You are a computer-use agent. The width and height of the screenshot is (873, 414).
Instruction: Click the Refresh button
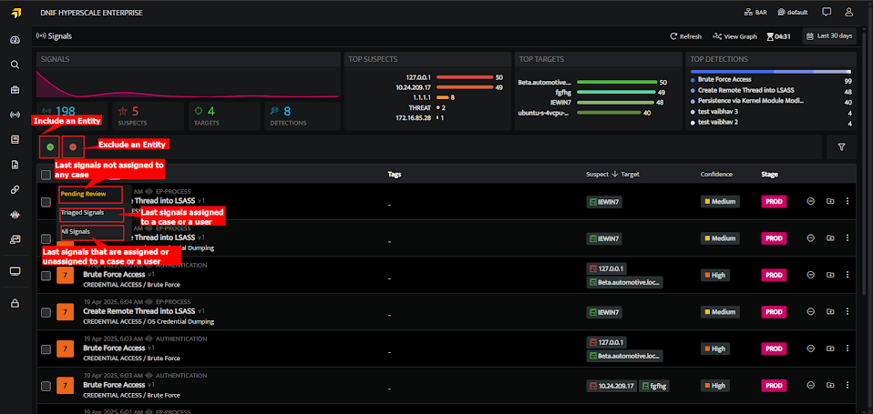pyautogui.click(x=685, y=36)
